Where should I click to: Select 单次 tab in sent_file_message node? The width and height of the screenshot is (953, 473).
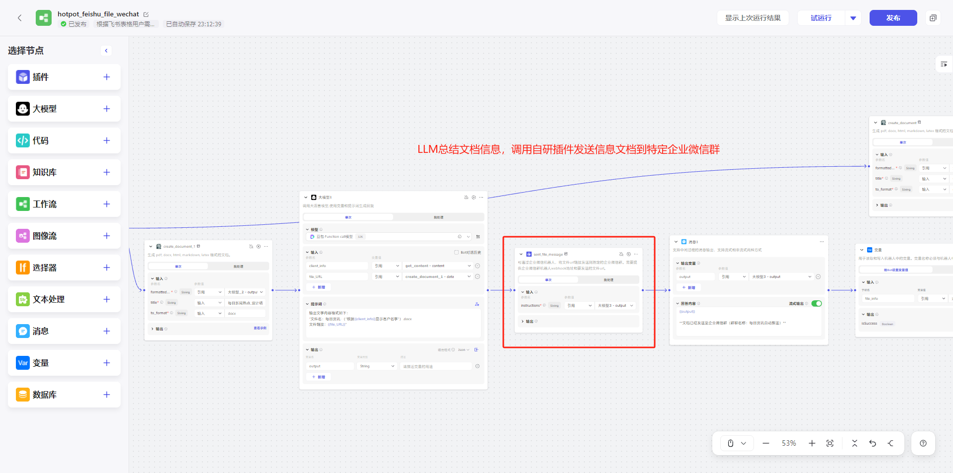click(x=548, y=280)
